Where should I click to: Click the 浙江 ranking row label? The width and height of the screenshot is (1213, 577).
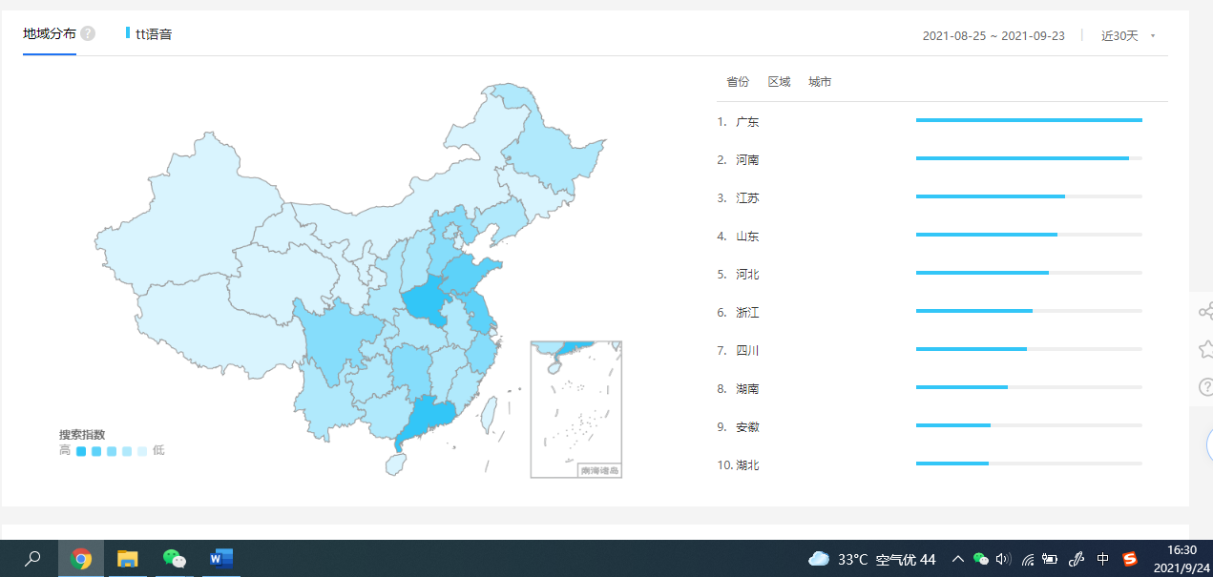tap(747, 313)
